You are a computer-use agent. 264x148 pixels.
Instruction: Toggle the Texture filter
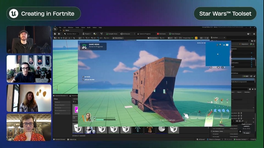[x=62, y=113]
